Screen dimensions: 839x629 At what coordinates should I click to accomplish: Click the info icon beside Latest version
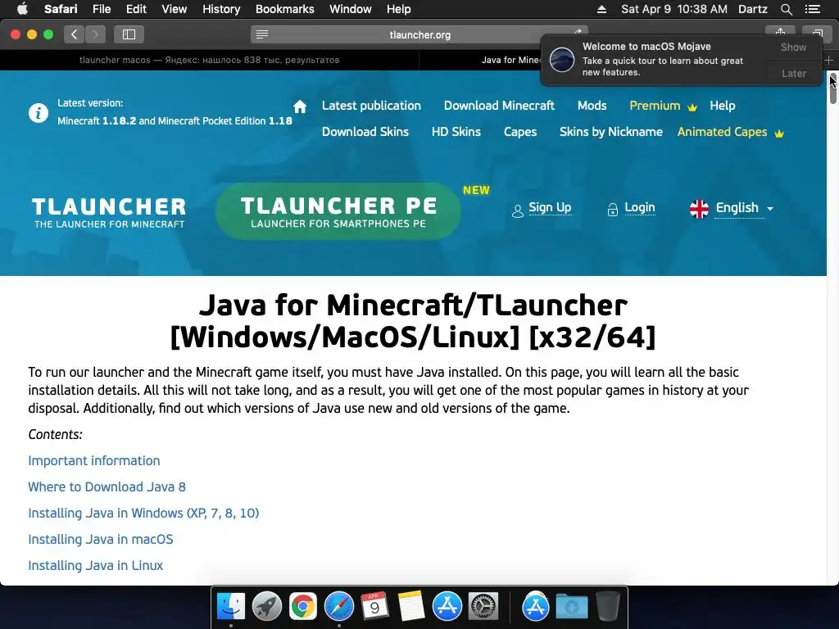coord(39,113)
